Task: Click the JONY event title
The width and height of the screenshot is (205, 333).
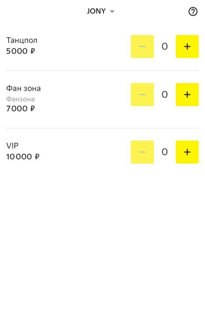Action: [96, 11]
